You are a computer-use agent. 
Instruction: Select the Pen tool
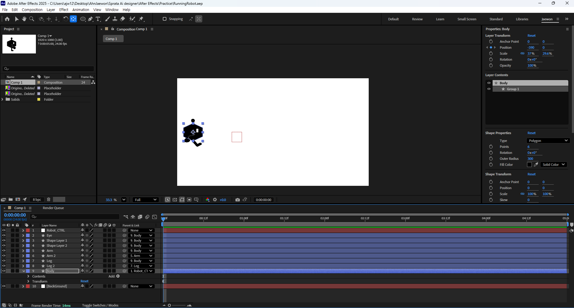point(90,19)
